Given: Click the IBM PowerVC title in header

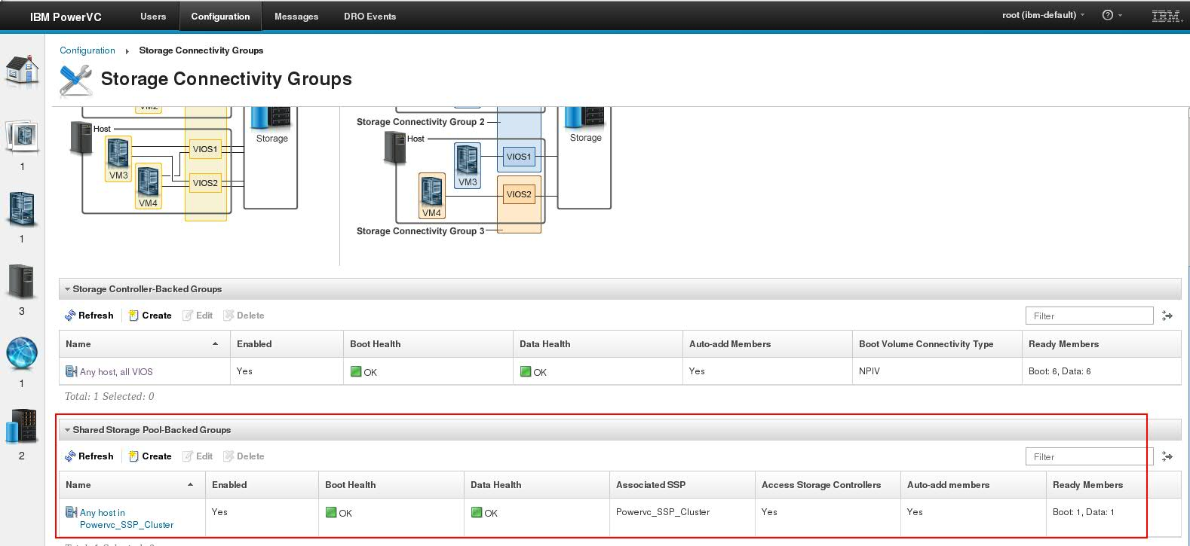Looking at the screenshot, I should click(x=66, y=17).
